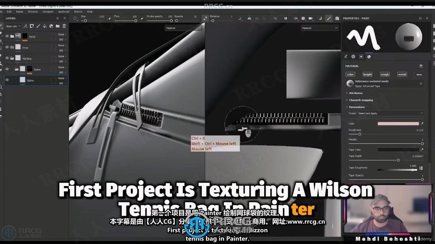Screen dimensions: 435x244
Task: Click the brush alignment circle icon in toolbar
Action: point(75,18)
